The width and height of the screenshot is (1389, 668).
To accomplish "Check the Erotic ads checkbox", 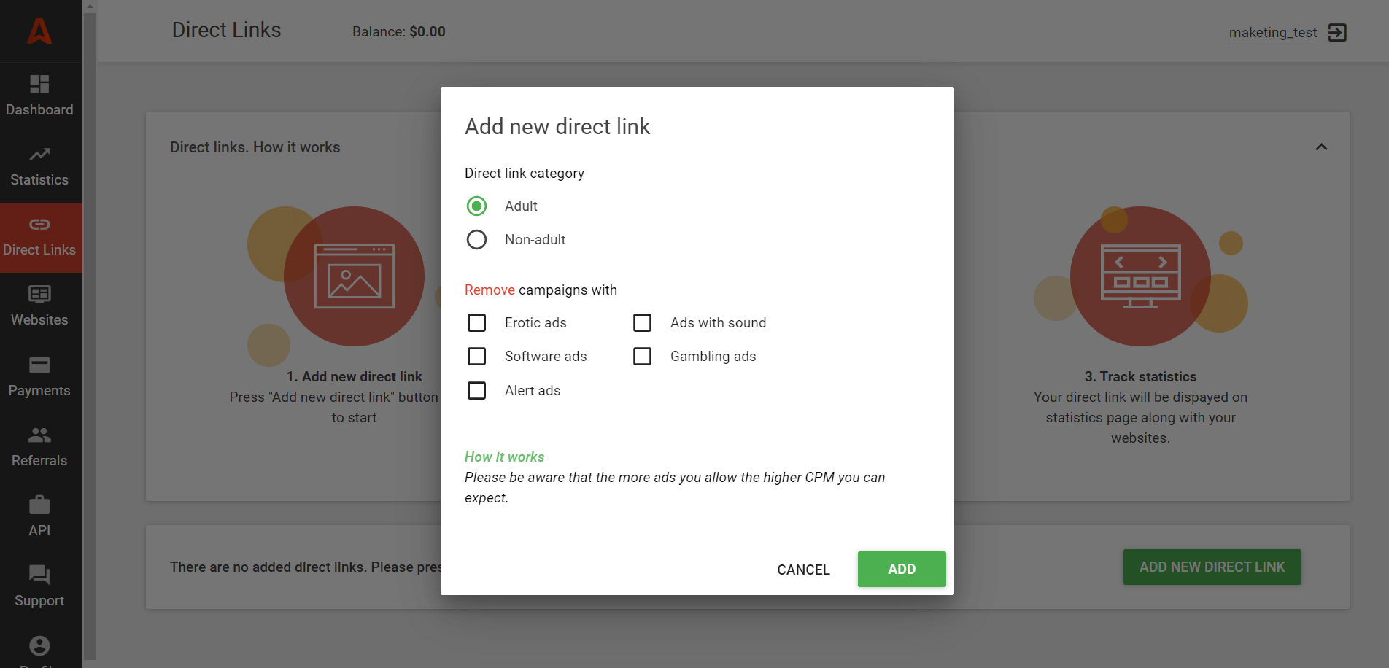I will click(476, 323).
